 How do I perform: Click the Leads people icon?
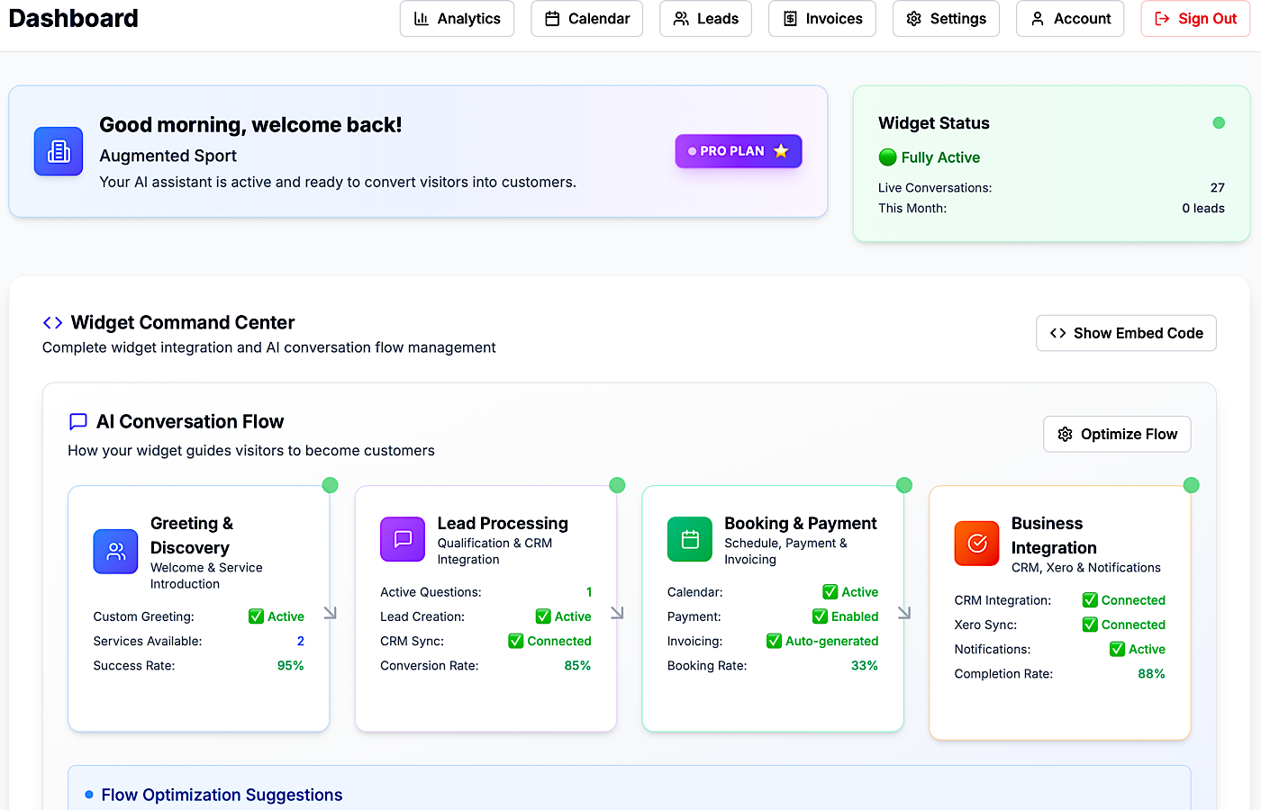click(680, 18)
